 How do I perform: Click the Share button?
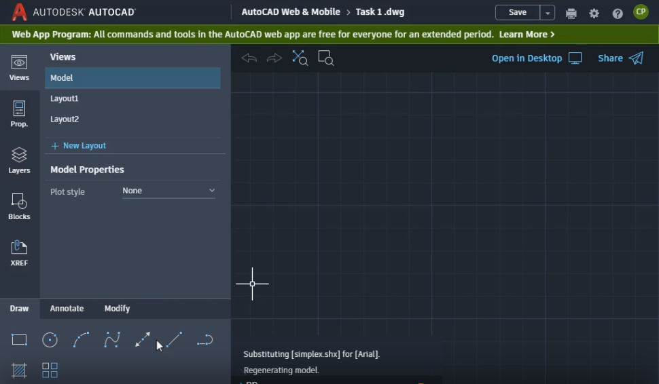(x=621, y=58)
